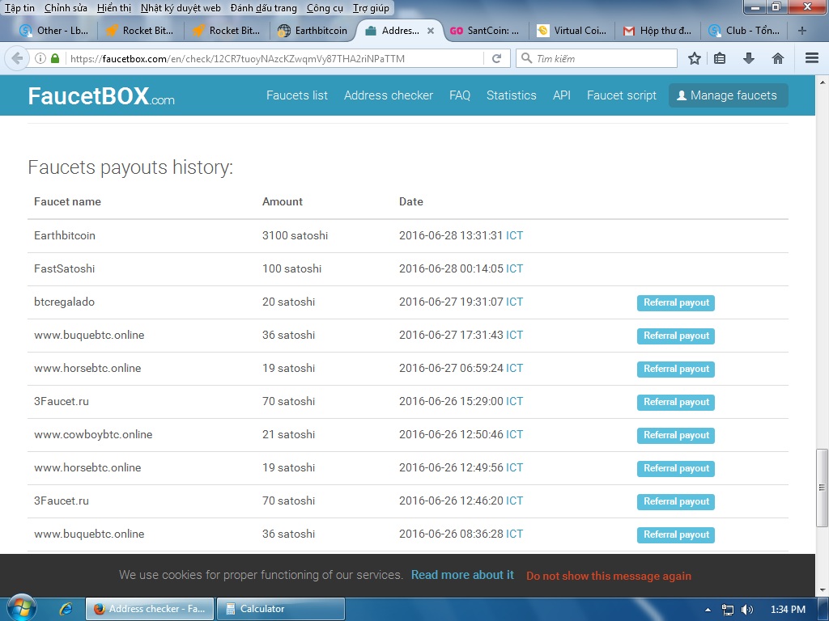Viewport: 829px width, 621px height.
Task: Click ICT timezone link in FastSatoshi row
Action: pos(514,268)
